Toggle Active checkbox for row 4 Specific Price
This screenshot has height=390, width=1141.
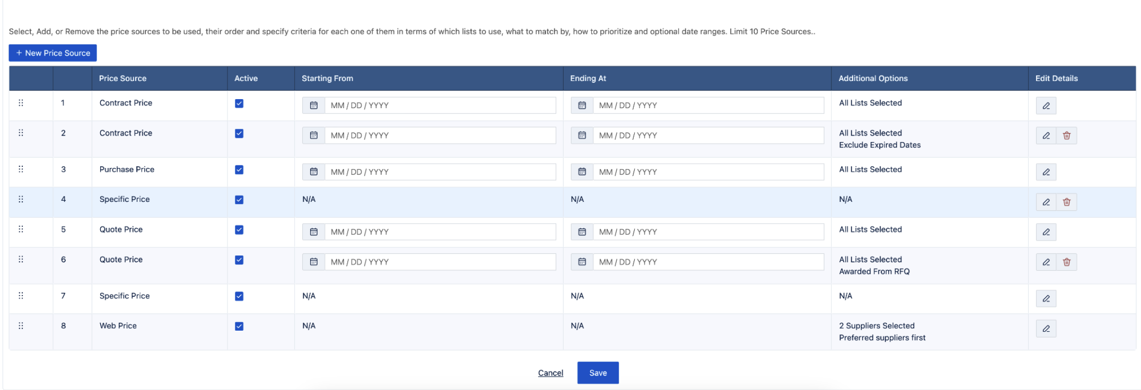point(239,200)
